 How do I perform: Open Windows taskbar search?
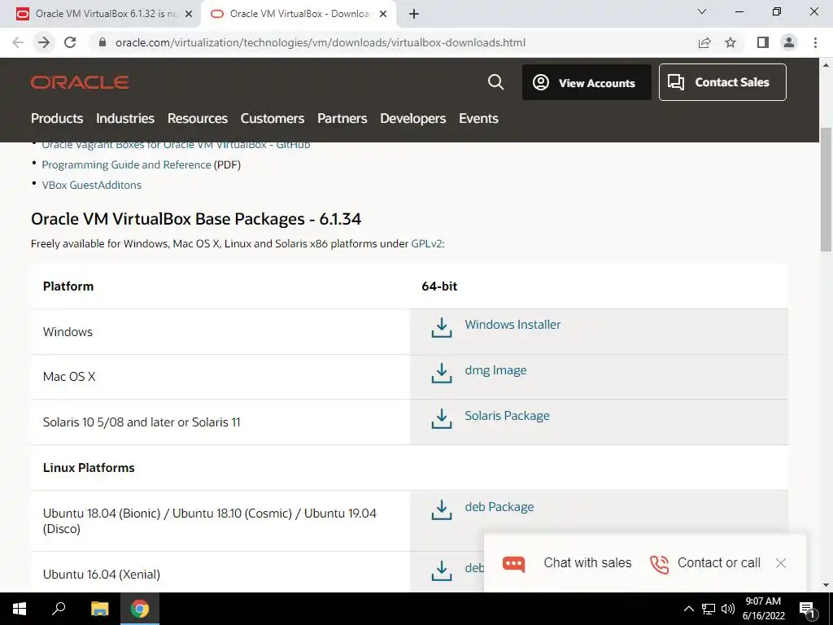coord(59,609)
